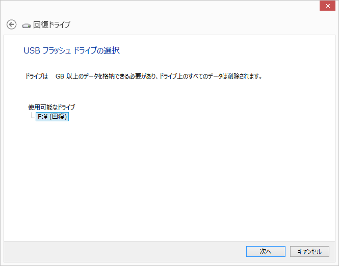Click the ドライブは text at the sentence start
The height and width of the screenshot is (266, 339).
pos(37,76)
